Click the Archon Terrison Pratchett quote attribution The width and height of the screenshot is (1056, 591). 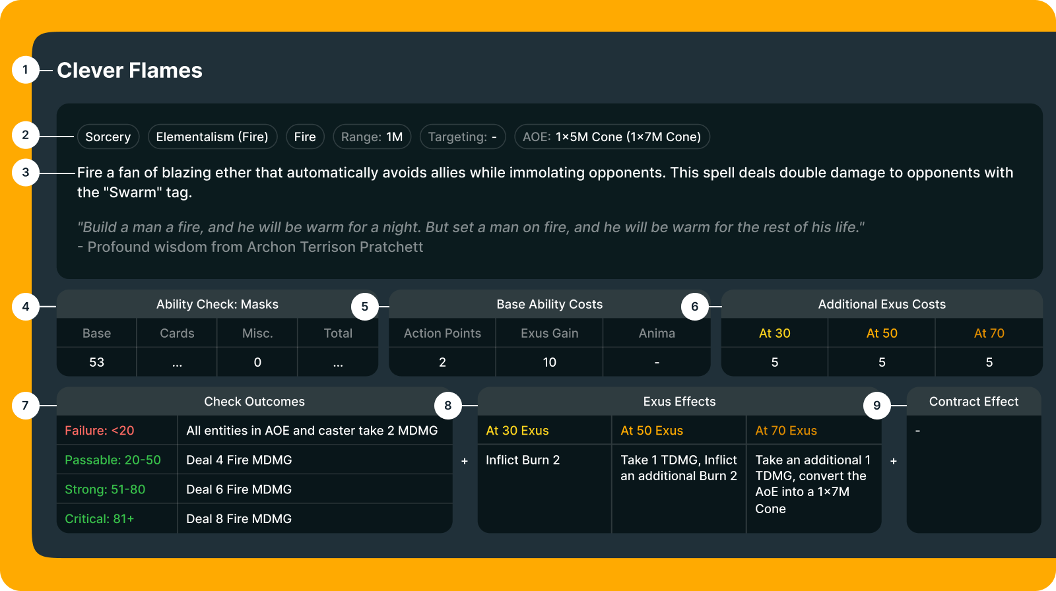click(x=250, y=247)
